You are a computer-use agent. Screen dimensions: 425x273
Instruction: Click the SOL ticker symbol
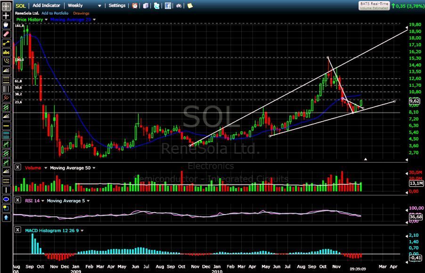pos(21,6)
